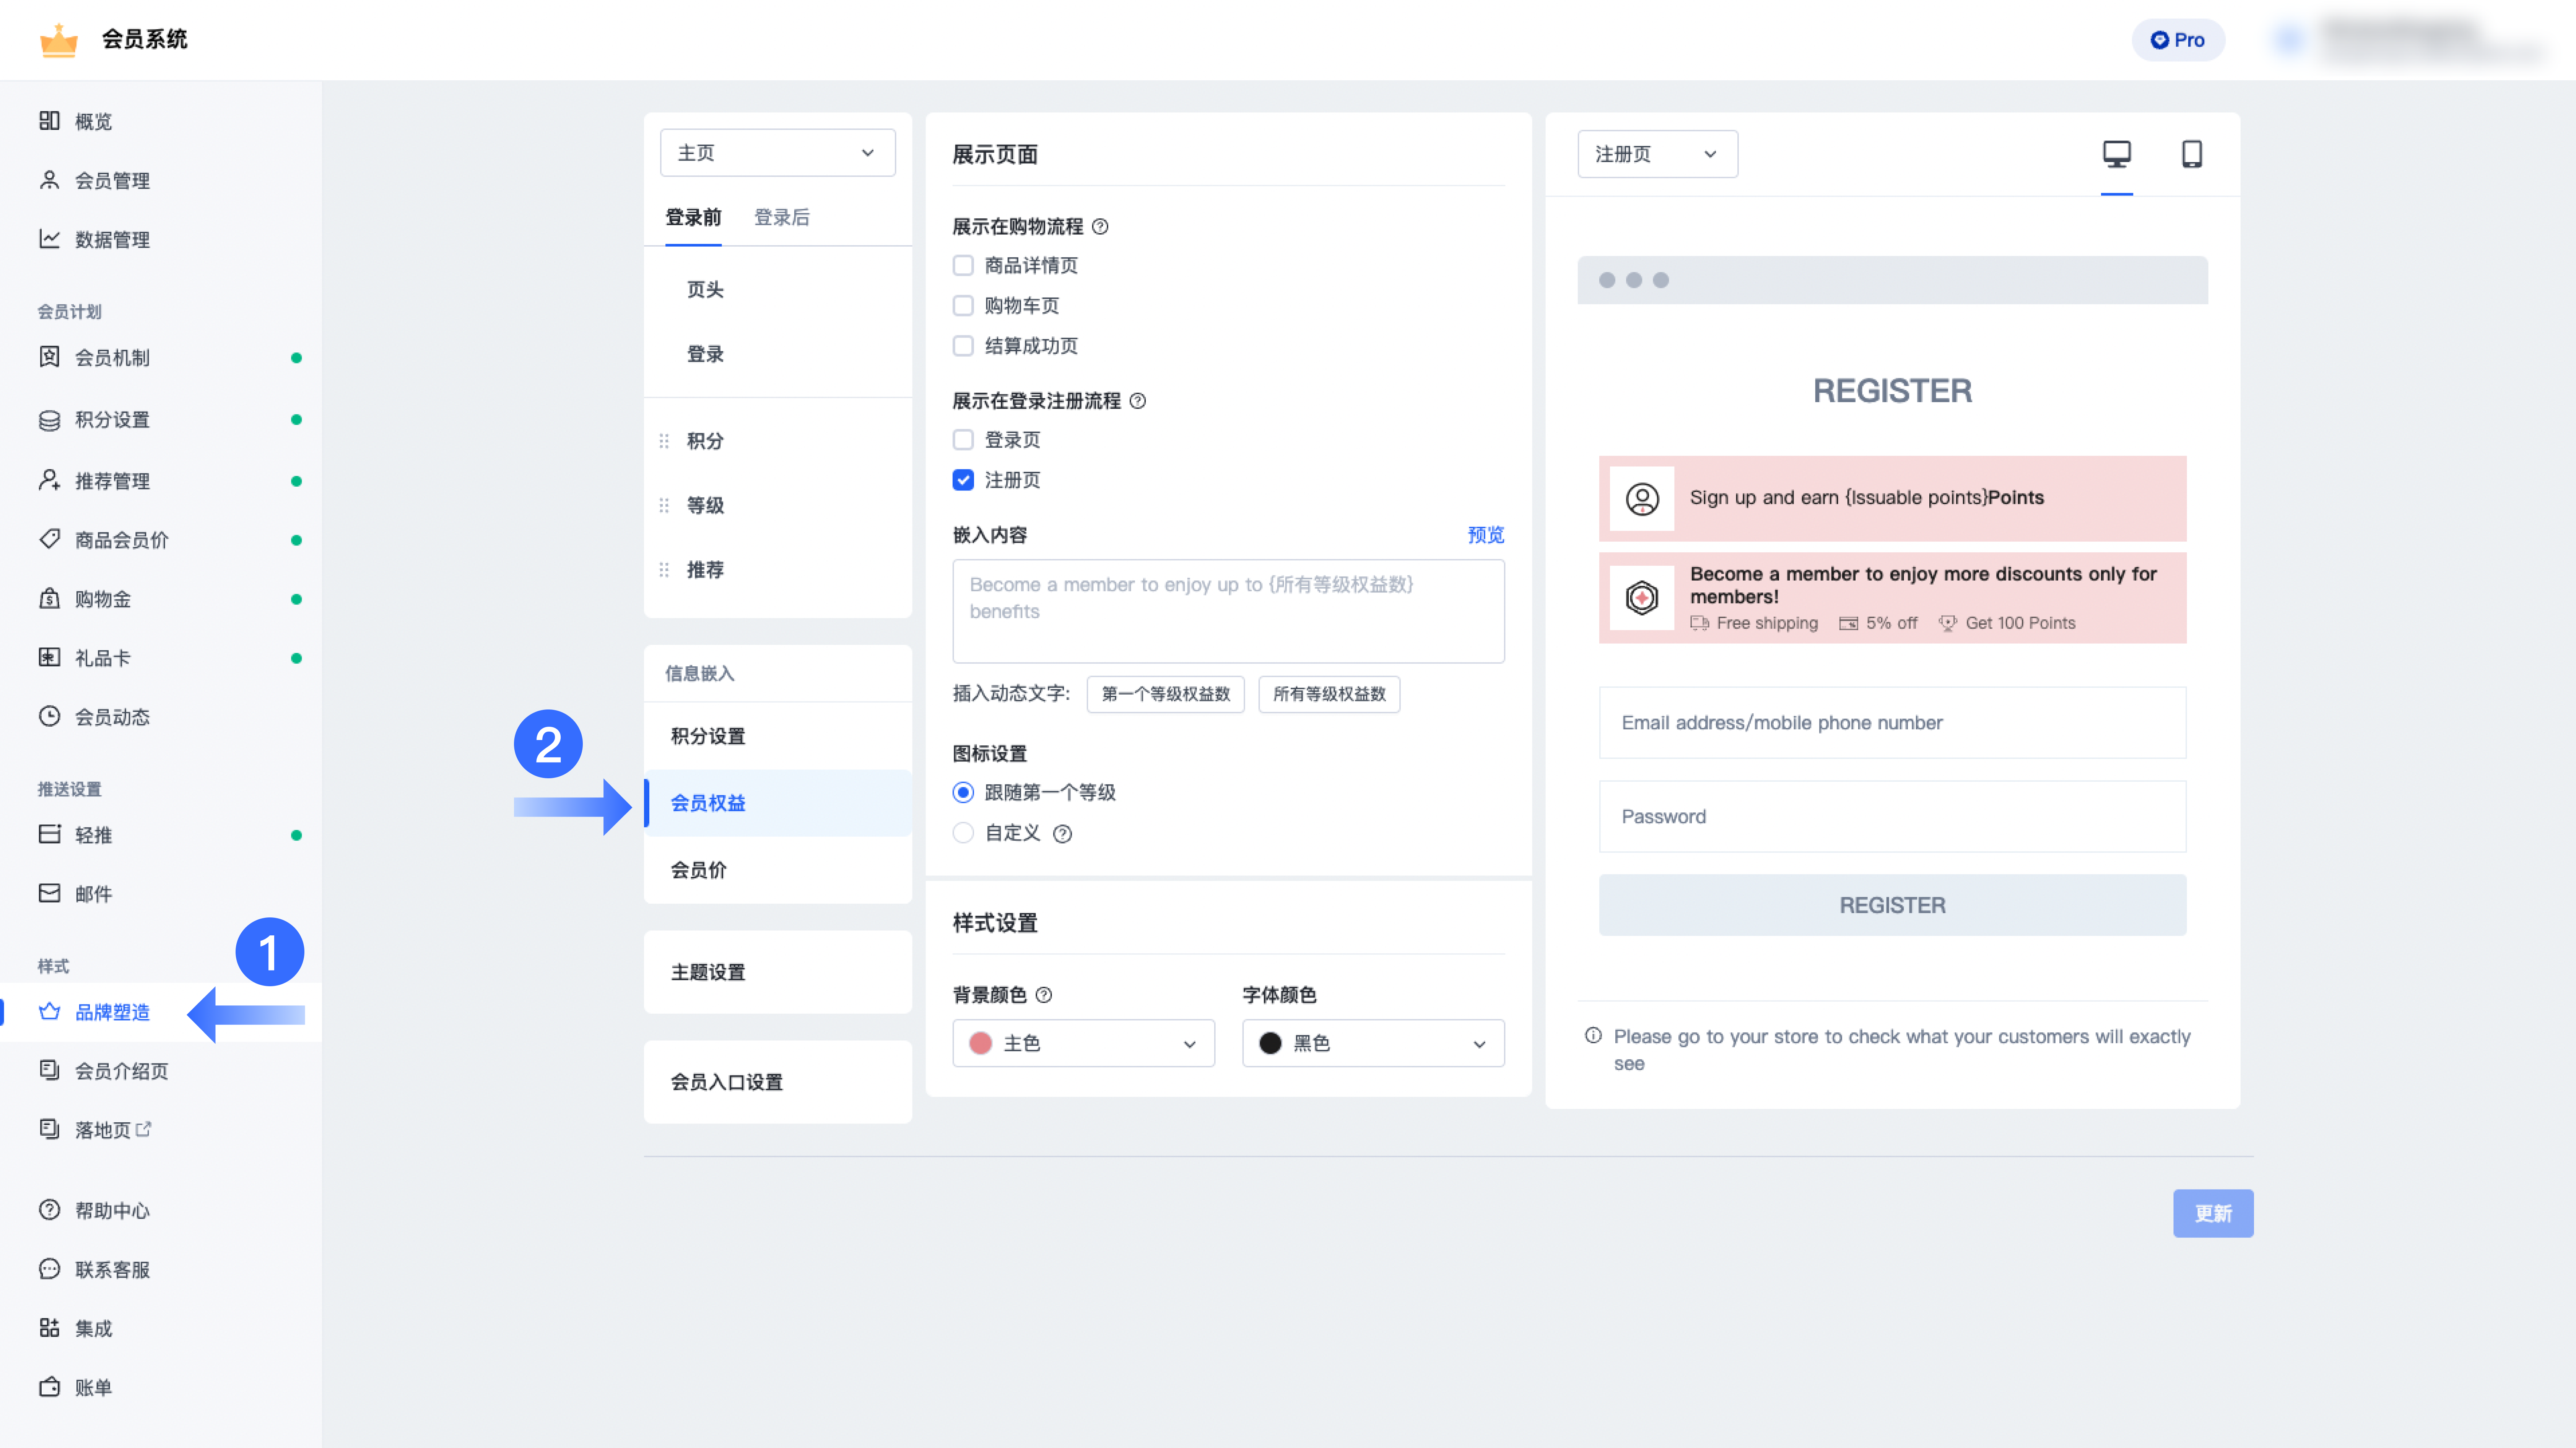This screenshot has width=2576, height=1448.
Task: Click help icon beside 展示在购物流程
Action: [x=1100, y=227]
